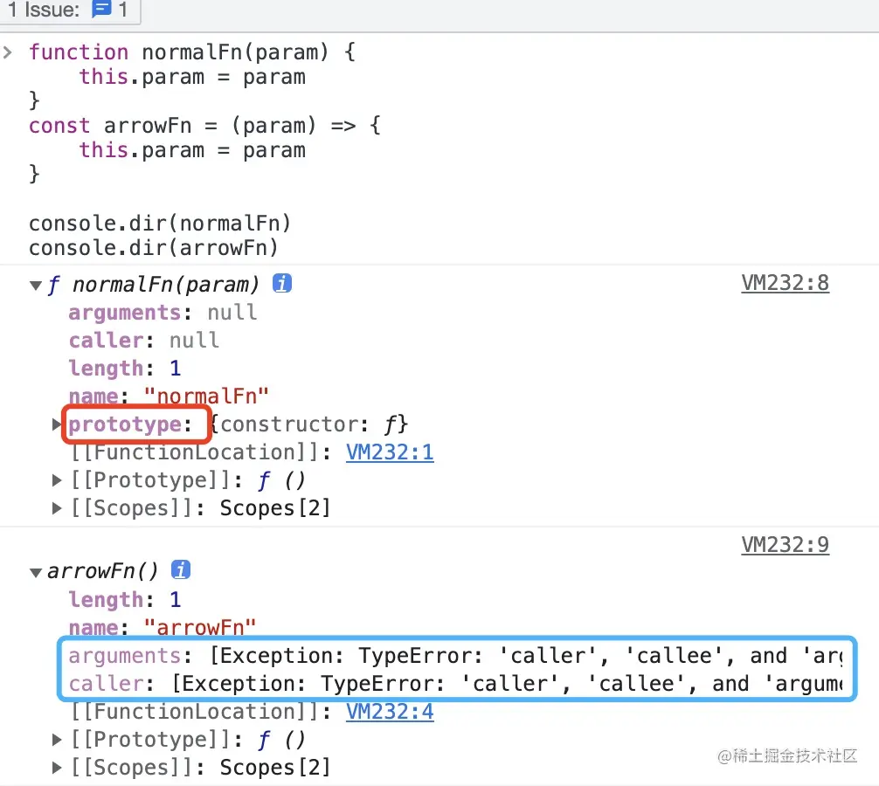Expand [[Prototype]] under arrowFn
879x786 pixels.
pos(56,740)
